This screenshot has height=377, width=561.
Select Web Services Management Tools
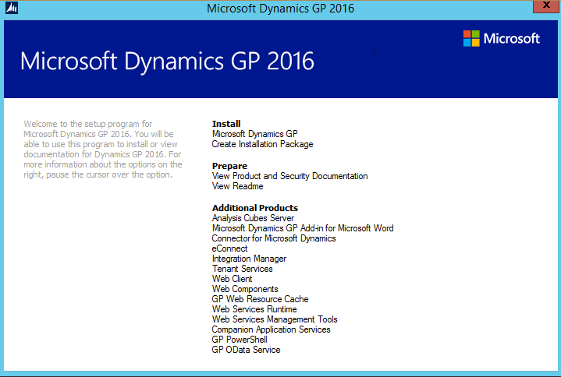275,319
